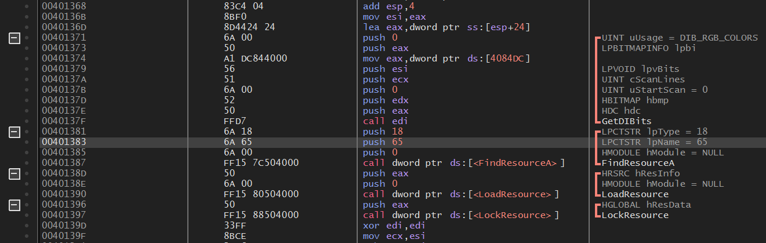Click instruction push esi
Image resolution: width=766 pixels, height=243 pixels.
coord(384,69)
